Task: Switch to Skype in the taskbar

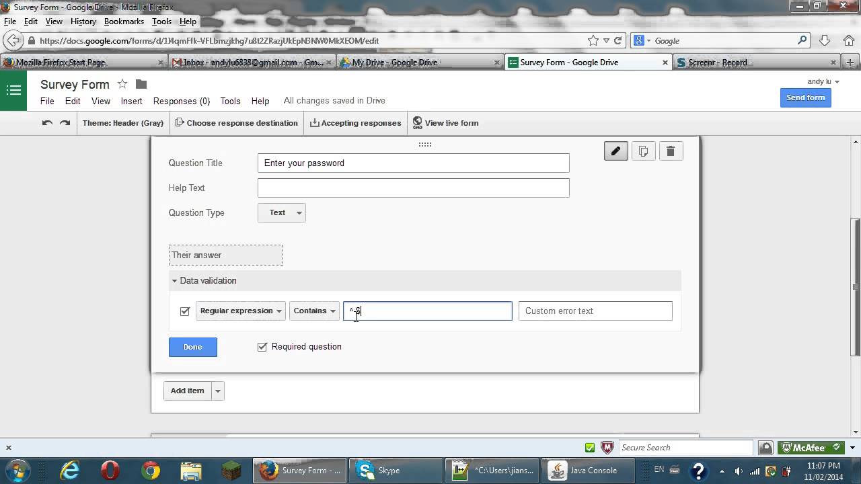Action: (x=396, y=471)
